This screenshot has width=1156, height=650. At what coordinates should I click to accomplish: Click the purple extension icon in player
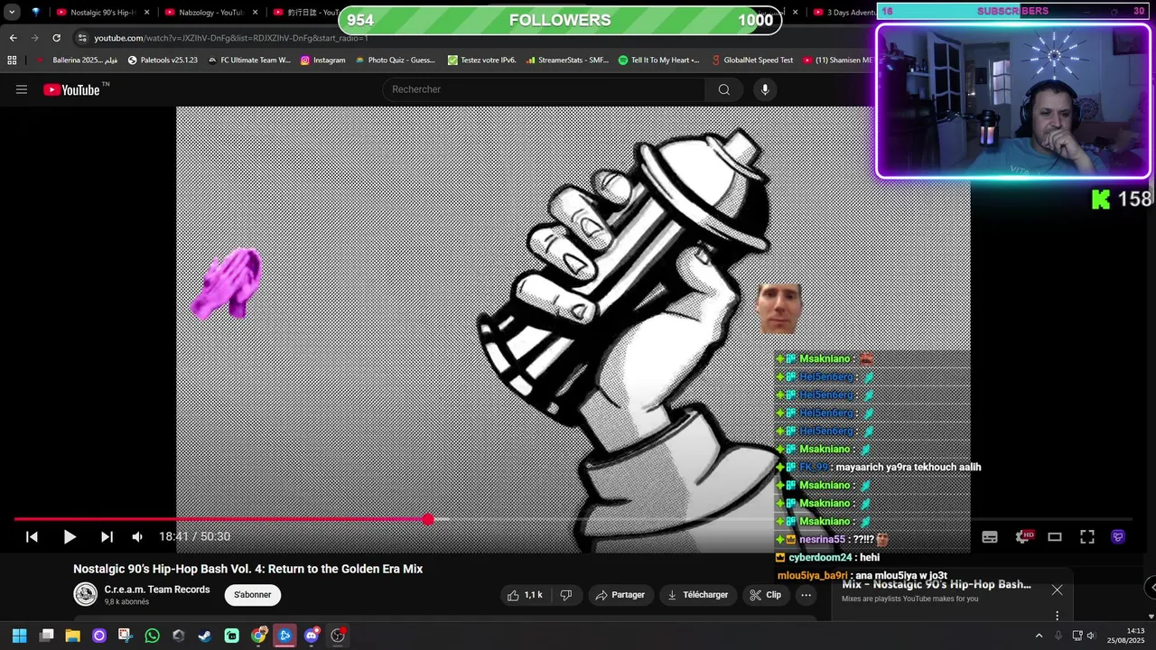coord(1118,536)
